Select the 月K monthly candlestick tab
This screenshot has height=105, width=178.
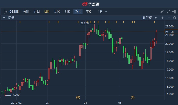point(67,12)
